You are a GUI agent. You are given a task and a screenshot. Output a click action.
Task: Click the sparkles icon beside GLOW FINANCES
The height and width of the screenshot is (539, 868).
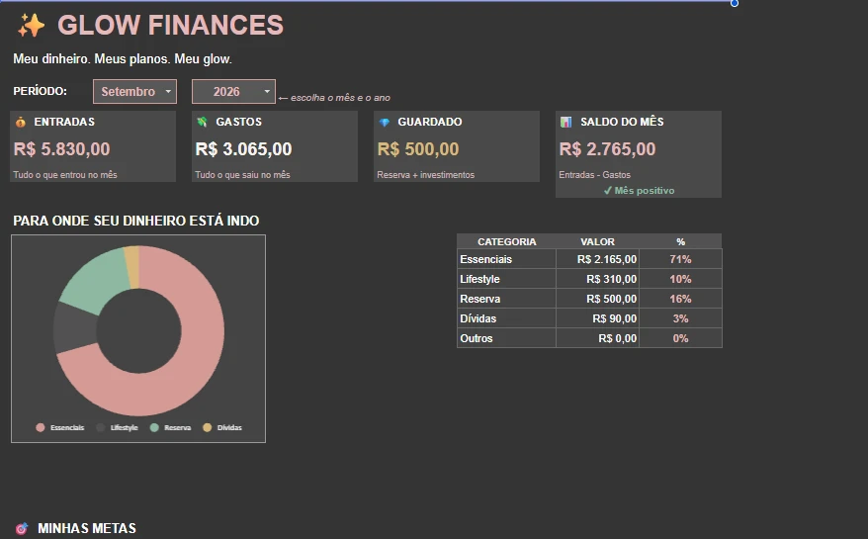[x=31, y=26]
